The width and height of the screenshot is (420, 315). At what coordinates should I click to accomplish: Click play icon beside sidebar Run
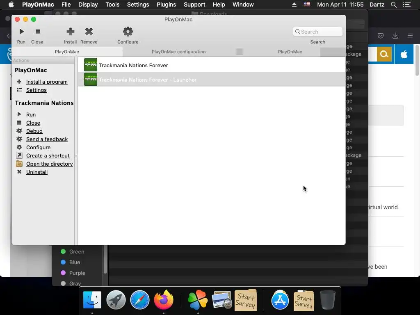(19, 114)
